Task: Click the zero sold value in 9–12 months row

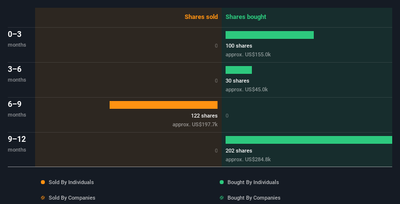Action: 216,151
